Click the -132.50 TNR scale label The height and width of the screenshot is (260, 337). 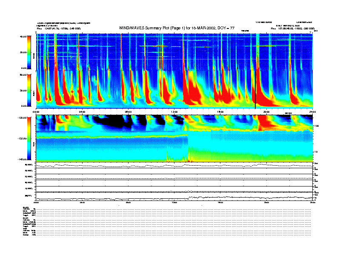22,138
